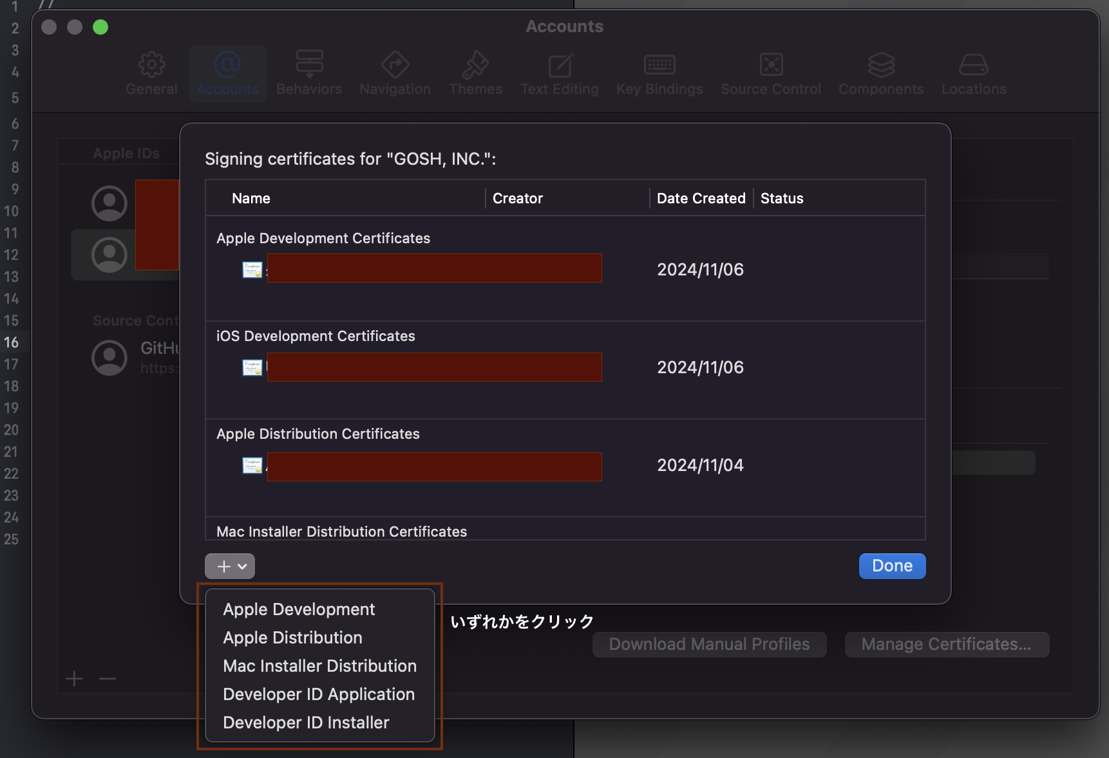Viewport: 1109px width, 758px height.
Task: Click Download Manual Profiles
Action: (708, 643)
